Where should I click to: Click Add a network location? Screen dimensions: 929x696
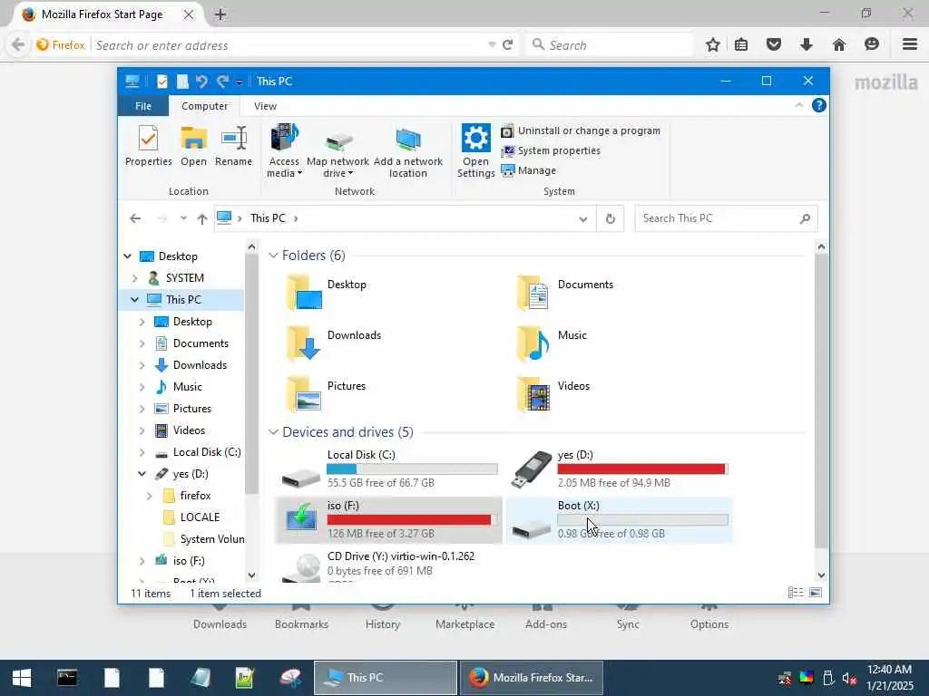tap(407, 151)
